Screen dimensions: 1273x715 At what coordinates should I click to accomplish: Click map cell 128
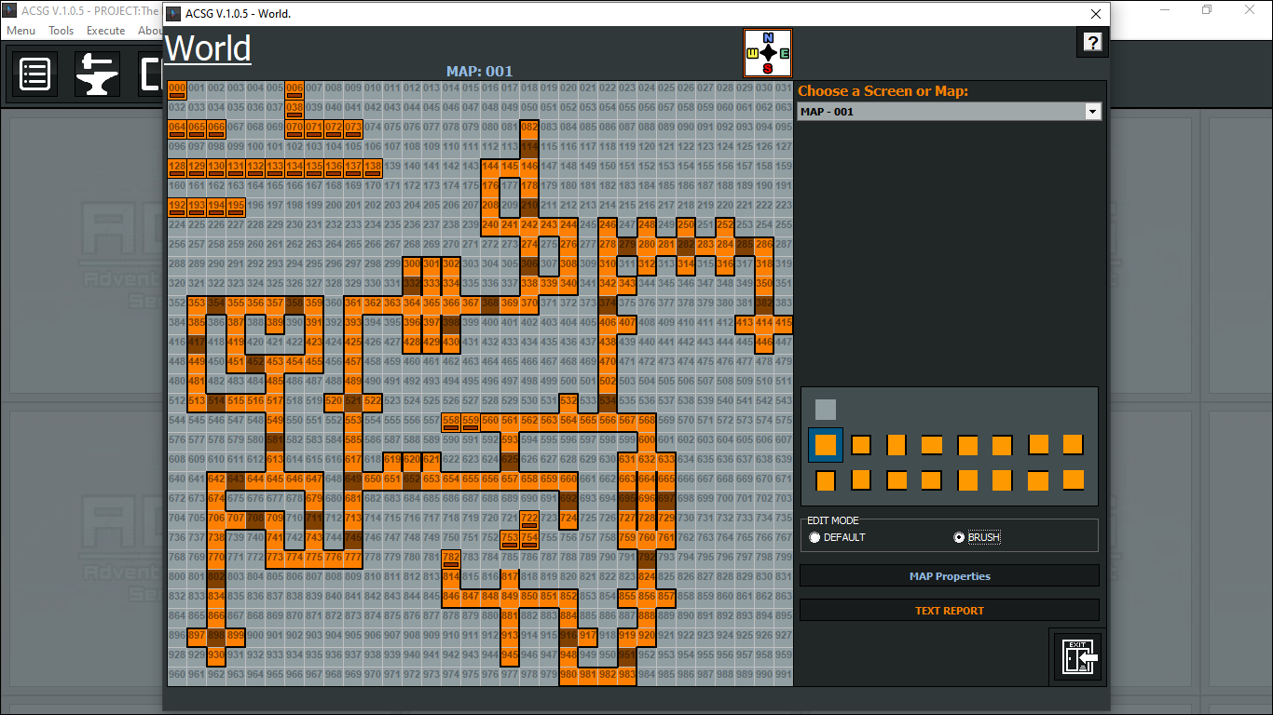pos(177,169)
